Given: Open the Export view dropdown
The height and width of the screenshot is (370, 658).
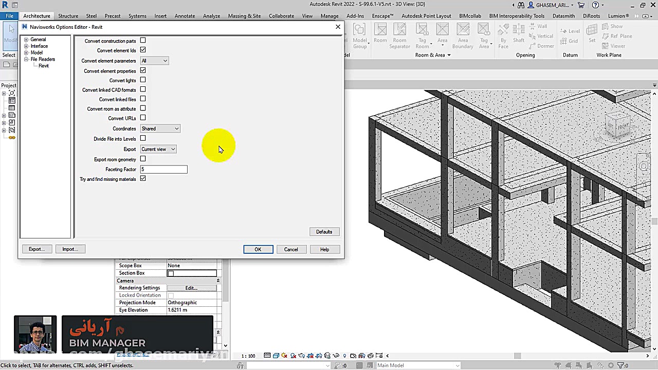Looking at the screenshot, I should coord(158,149).
